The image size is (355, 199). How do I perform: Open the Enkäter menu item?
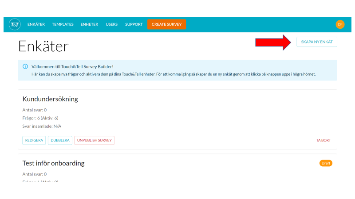click(36, 24)
